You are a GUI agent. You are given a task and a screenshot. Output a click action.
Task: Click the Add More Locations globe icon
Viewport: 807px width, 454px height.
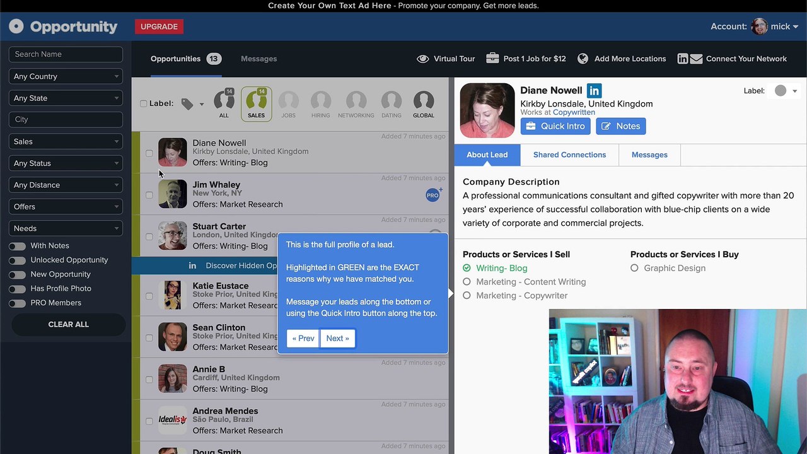583,59
